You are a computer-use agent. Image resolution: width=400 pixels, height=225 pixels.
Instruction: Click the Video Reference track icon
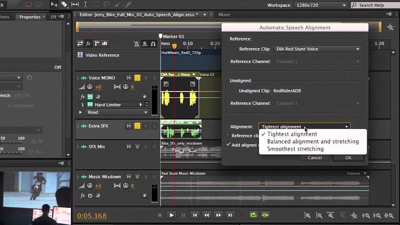point(80,55)
